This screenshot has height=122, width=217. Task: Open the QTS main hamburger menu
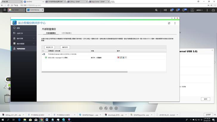[x=4, y=10]
